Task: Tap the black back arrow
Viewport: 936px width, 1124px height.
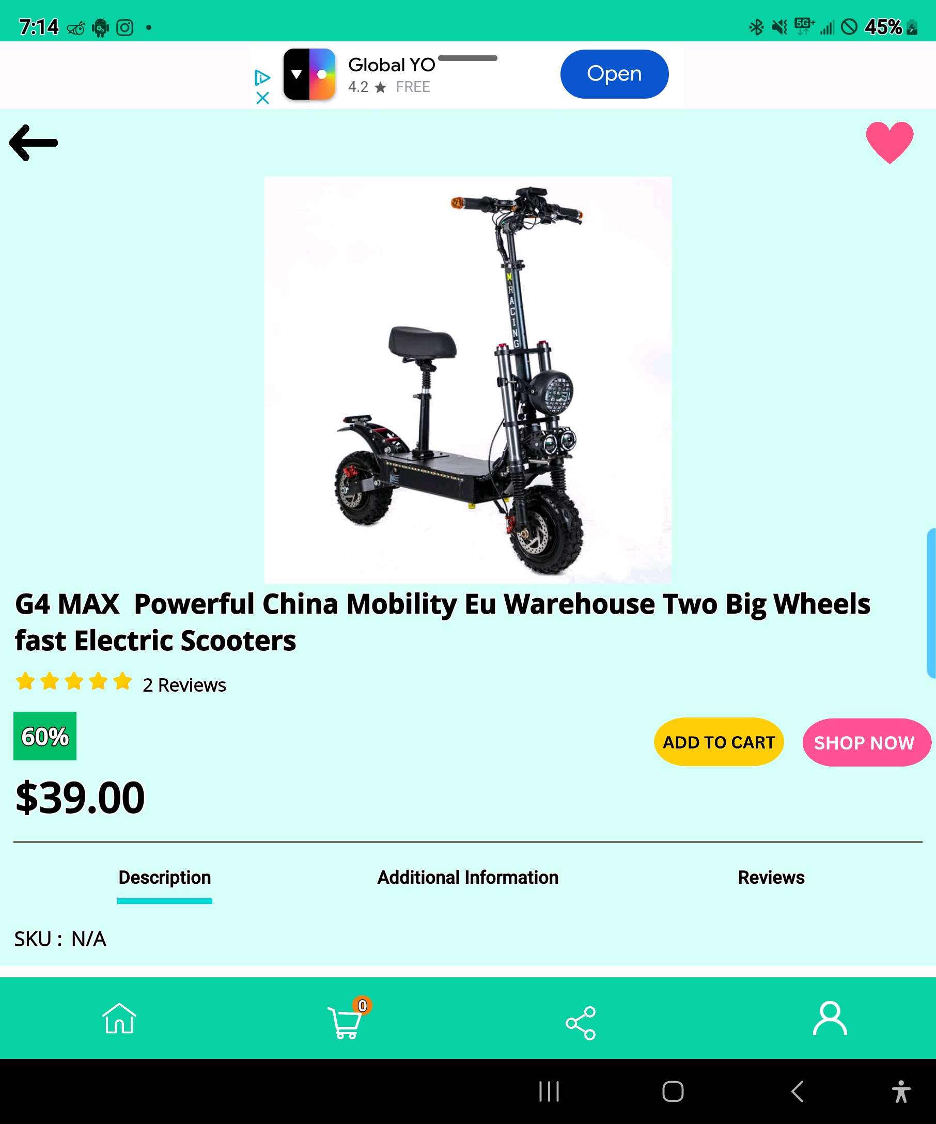Action: 34,143
